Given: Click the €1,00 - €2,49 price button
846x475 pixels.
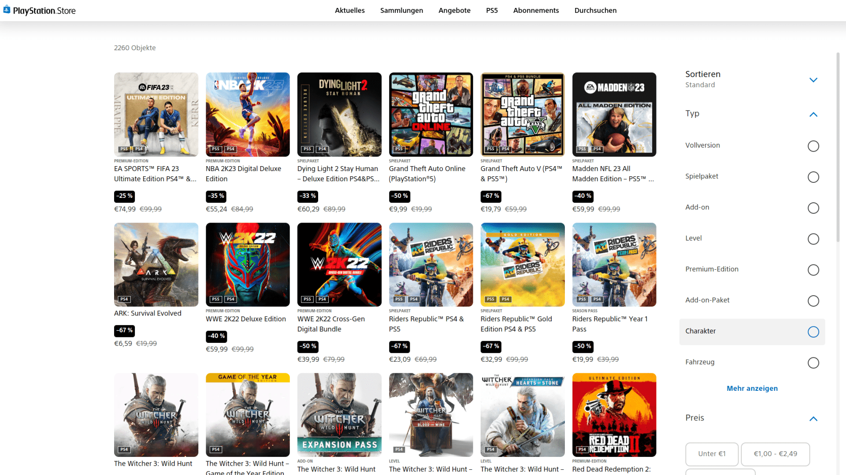Looking at the screenshot, I should tap(775, 454).
